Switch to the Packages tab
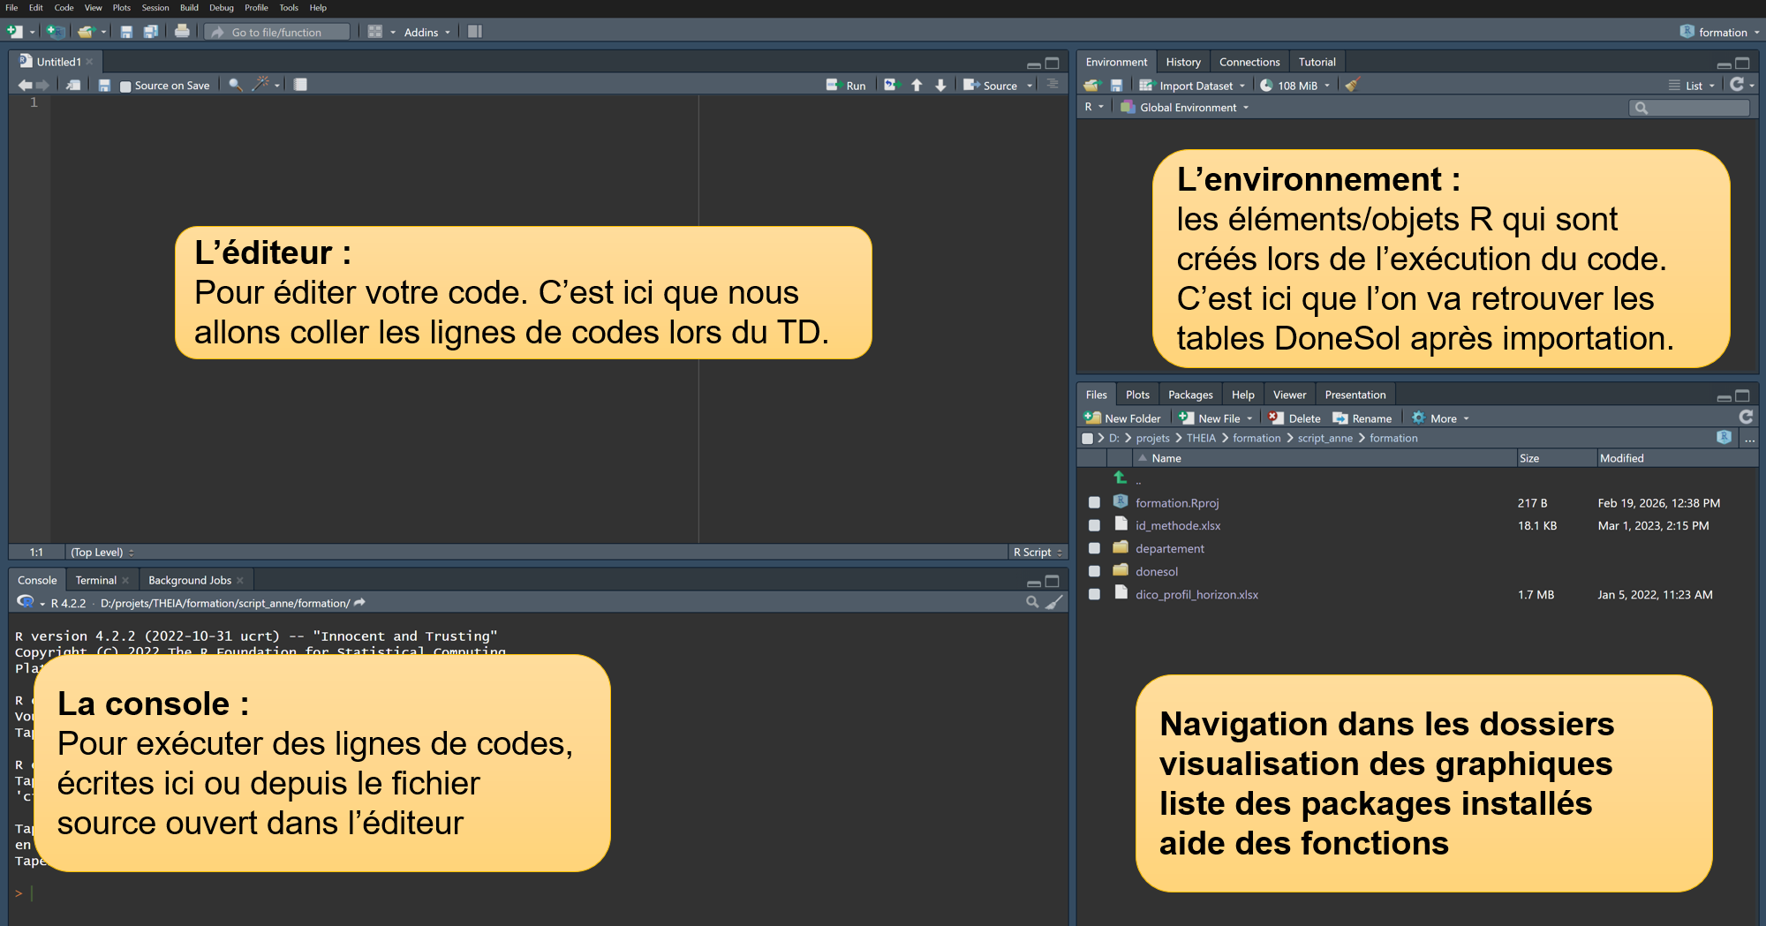 [x=1189, y=395]
